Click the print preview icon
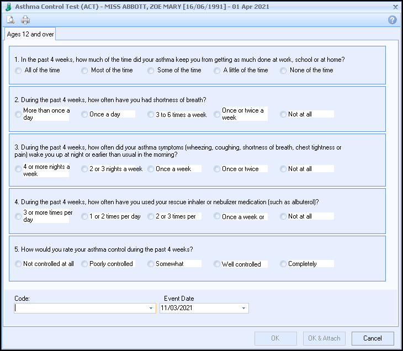Viewport: 403px width, 351px height. coord(10,20)
